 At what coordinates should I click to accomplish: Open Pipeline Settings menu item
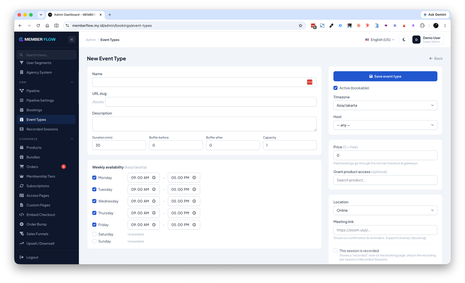[46, 100]
